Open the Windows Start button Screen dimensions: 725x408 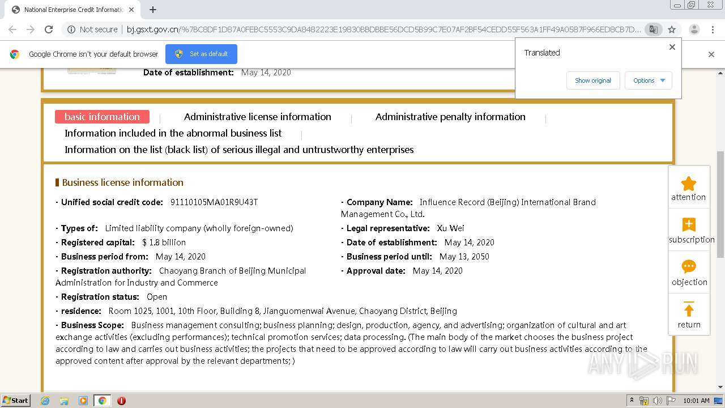pyautogui.click(x=16, y=400)
